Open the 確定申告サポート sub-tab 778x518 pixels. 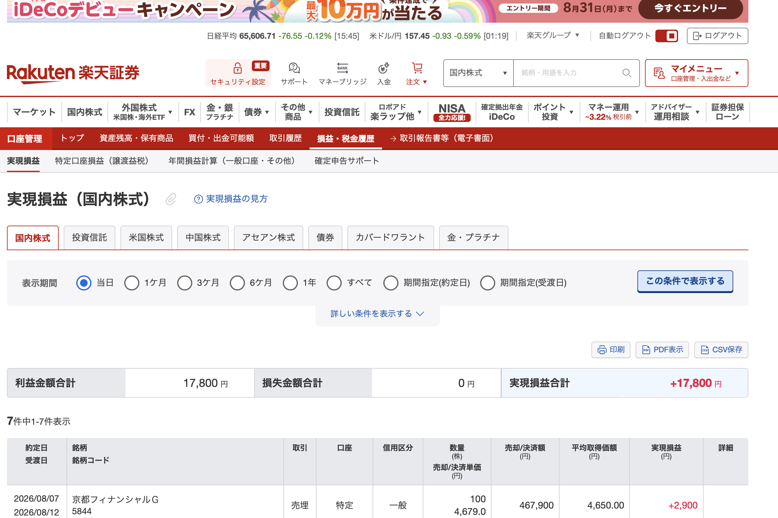tap(346, 161)
